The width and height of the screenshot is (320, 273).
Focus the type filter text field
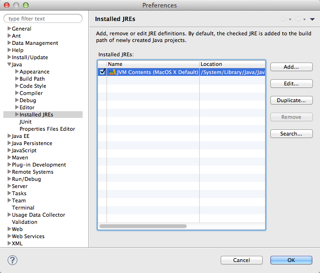pos(43,19)
